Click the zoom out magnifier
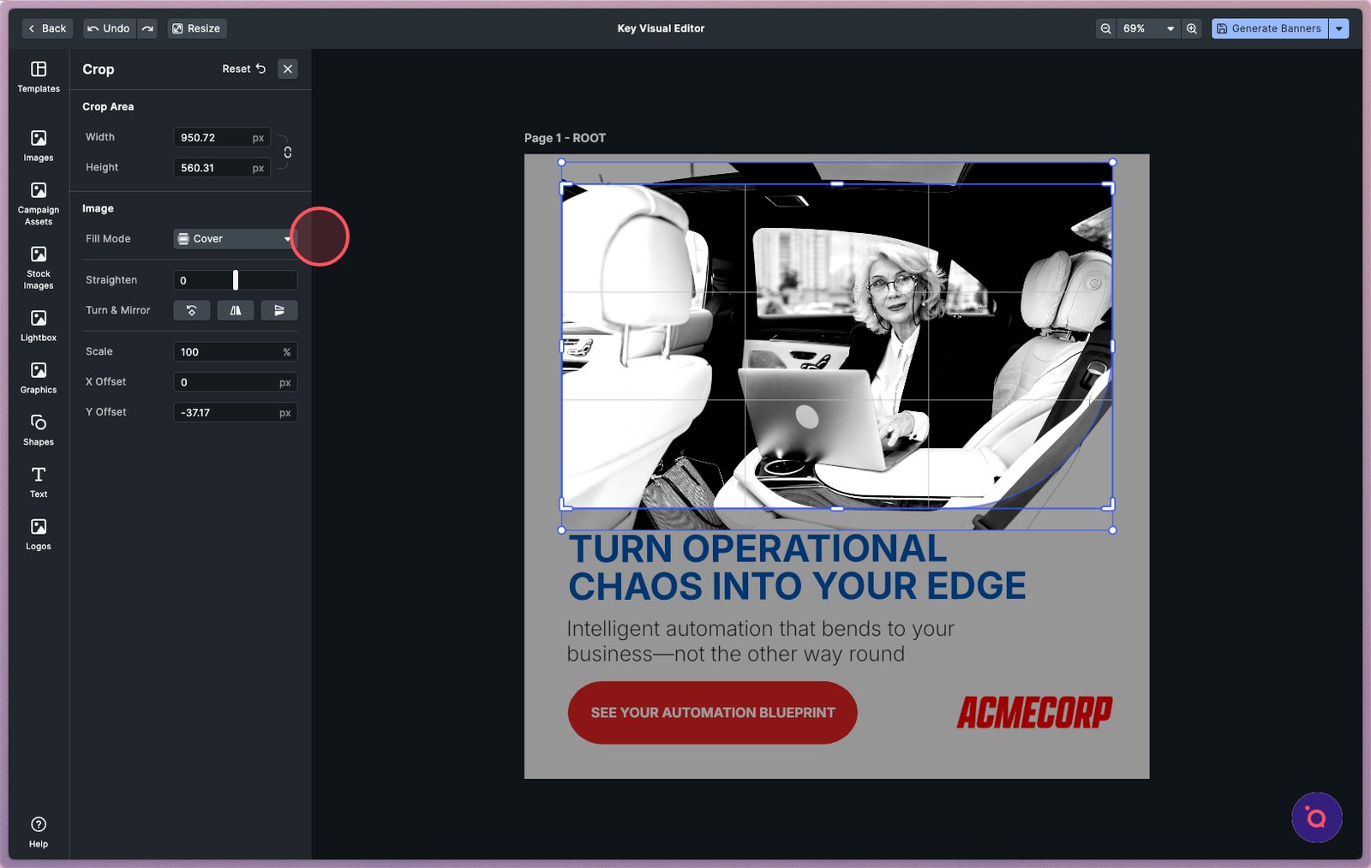 tap(1106, 28)
